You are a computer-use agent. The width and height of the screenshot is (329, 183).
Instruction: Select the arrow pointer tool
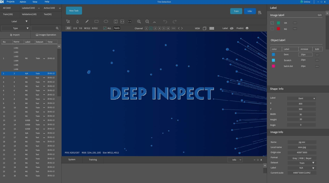[68, 21]
